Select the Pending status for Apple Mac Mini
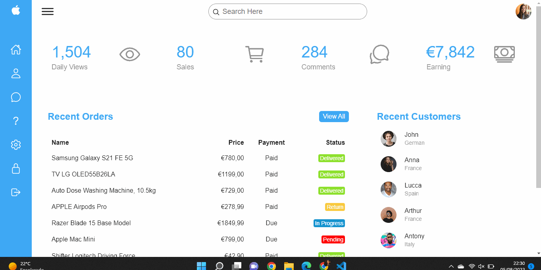 coord(333,239)
